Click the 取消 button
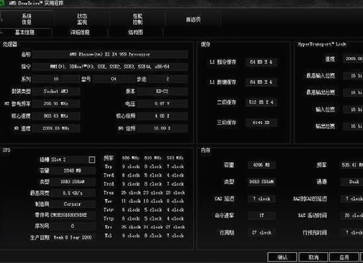Screen dimensions: 363x263 tap(313, 257)
